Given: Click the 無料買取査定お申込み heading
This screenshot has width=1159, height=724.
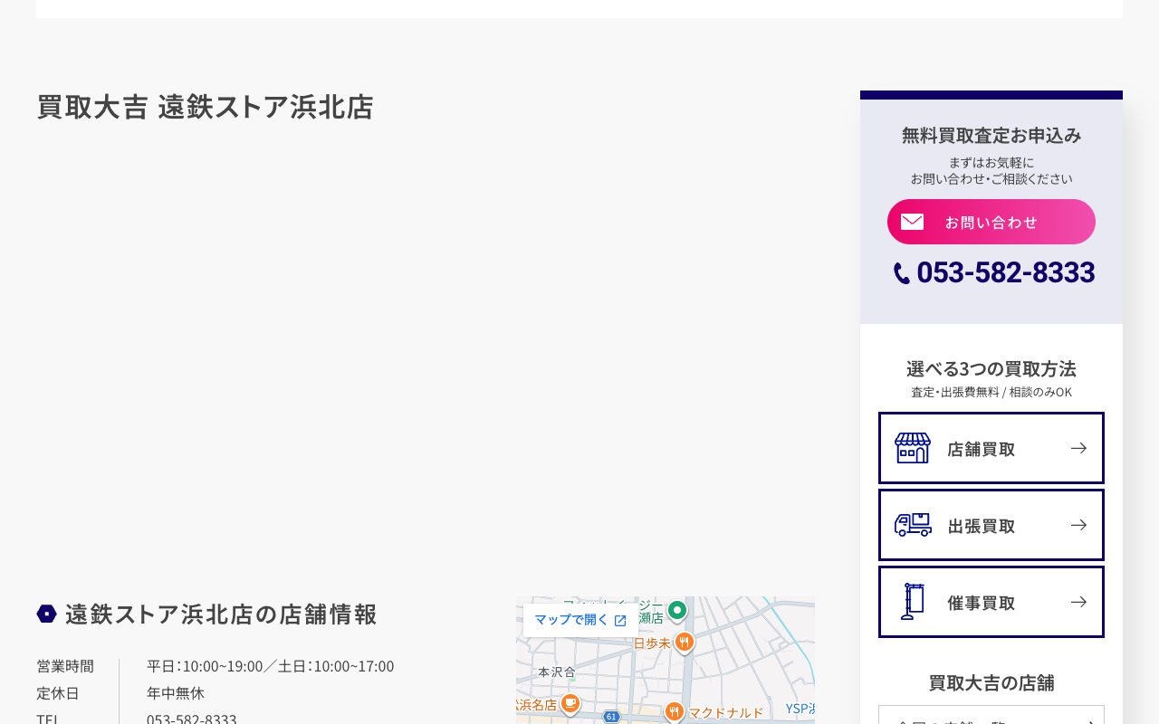Looking at the screenshot, I should tap(991, 135).
